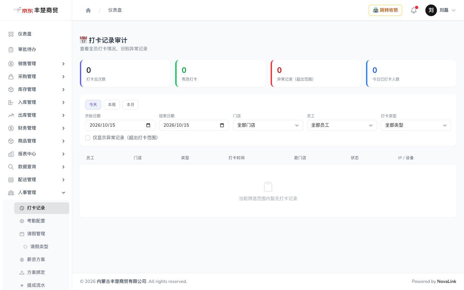Open the 结束日期 calendar picker icon
This screenshot has width=464, height=290.
click(222, 125)
